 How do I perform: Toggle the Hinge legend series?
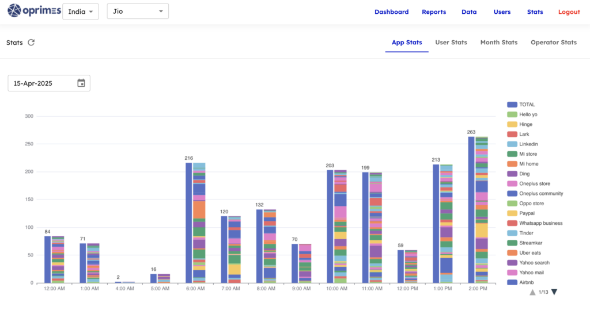click(x=520, y=124)
